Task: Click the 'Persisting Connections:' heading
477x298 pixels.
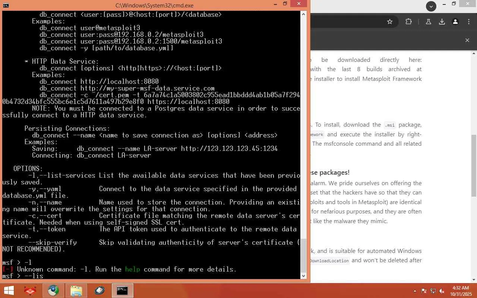Action: pos(67,129)
